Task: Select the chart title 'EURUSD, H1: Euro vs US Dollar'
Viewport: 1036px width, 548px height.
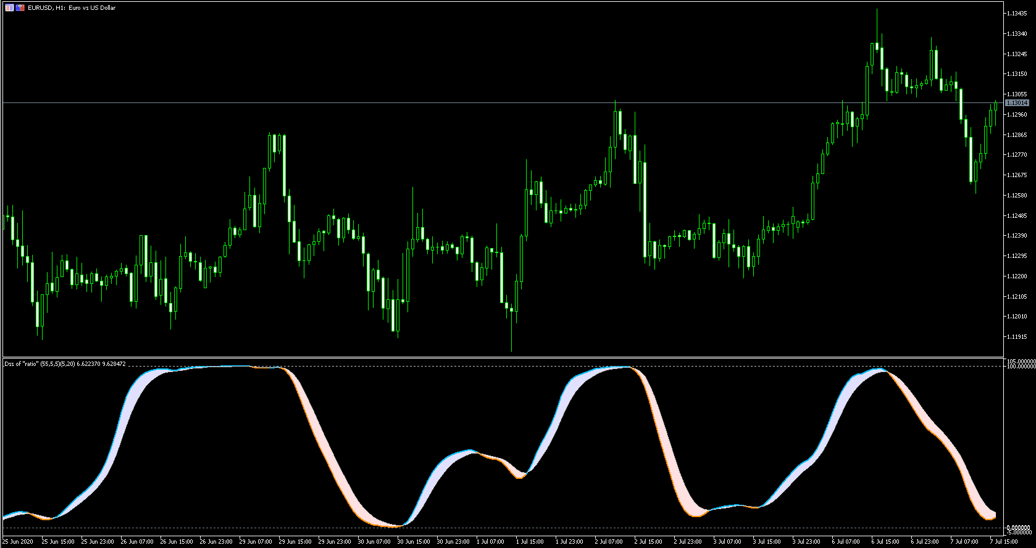Action: pos(72,8)
